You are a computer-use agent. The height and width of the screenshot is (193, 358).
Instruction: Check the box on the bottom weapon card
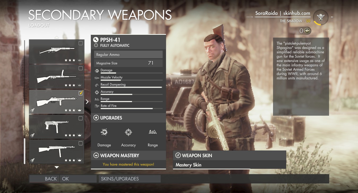pos(80,143)
